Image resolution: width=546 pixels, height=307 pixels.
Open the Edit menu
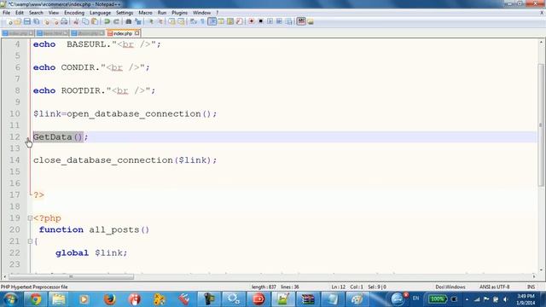[20, 13]
